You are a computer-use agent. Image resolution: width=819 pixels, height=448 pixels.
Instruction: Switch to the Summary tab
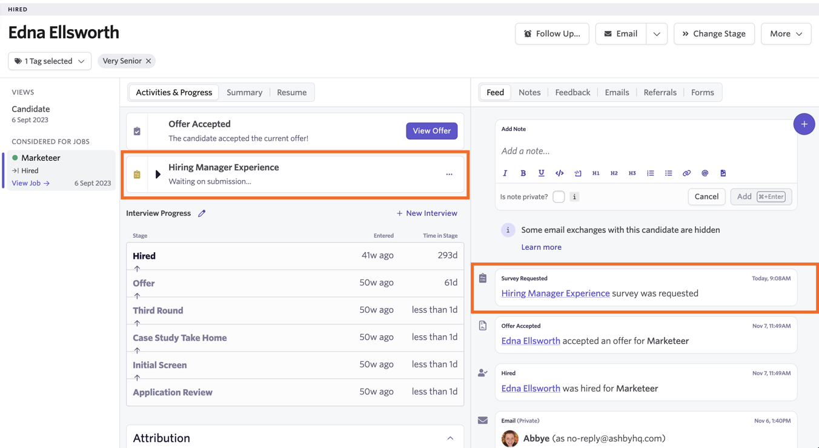(245, 93)
